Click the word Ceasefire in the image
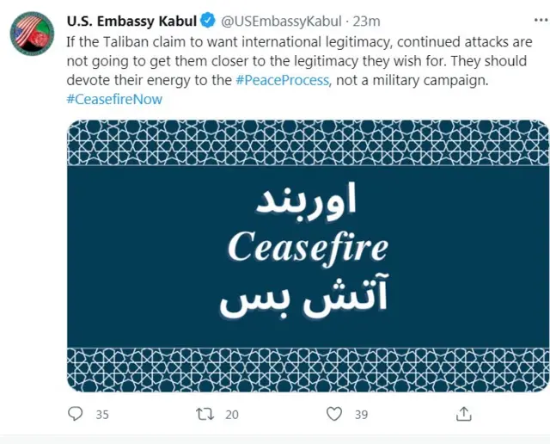550x444 pixels. point(308,249)
